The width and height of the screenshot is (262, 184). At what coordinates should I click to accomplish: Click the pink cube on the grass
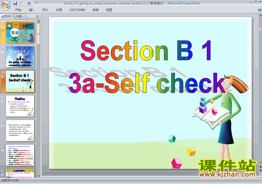click(x=176, y=163)
